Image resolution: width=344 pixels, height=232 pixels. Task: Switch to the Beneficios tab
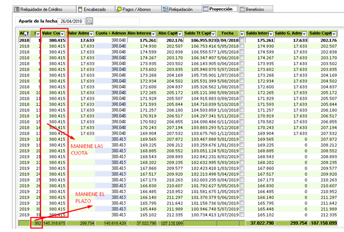255,9
